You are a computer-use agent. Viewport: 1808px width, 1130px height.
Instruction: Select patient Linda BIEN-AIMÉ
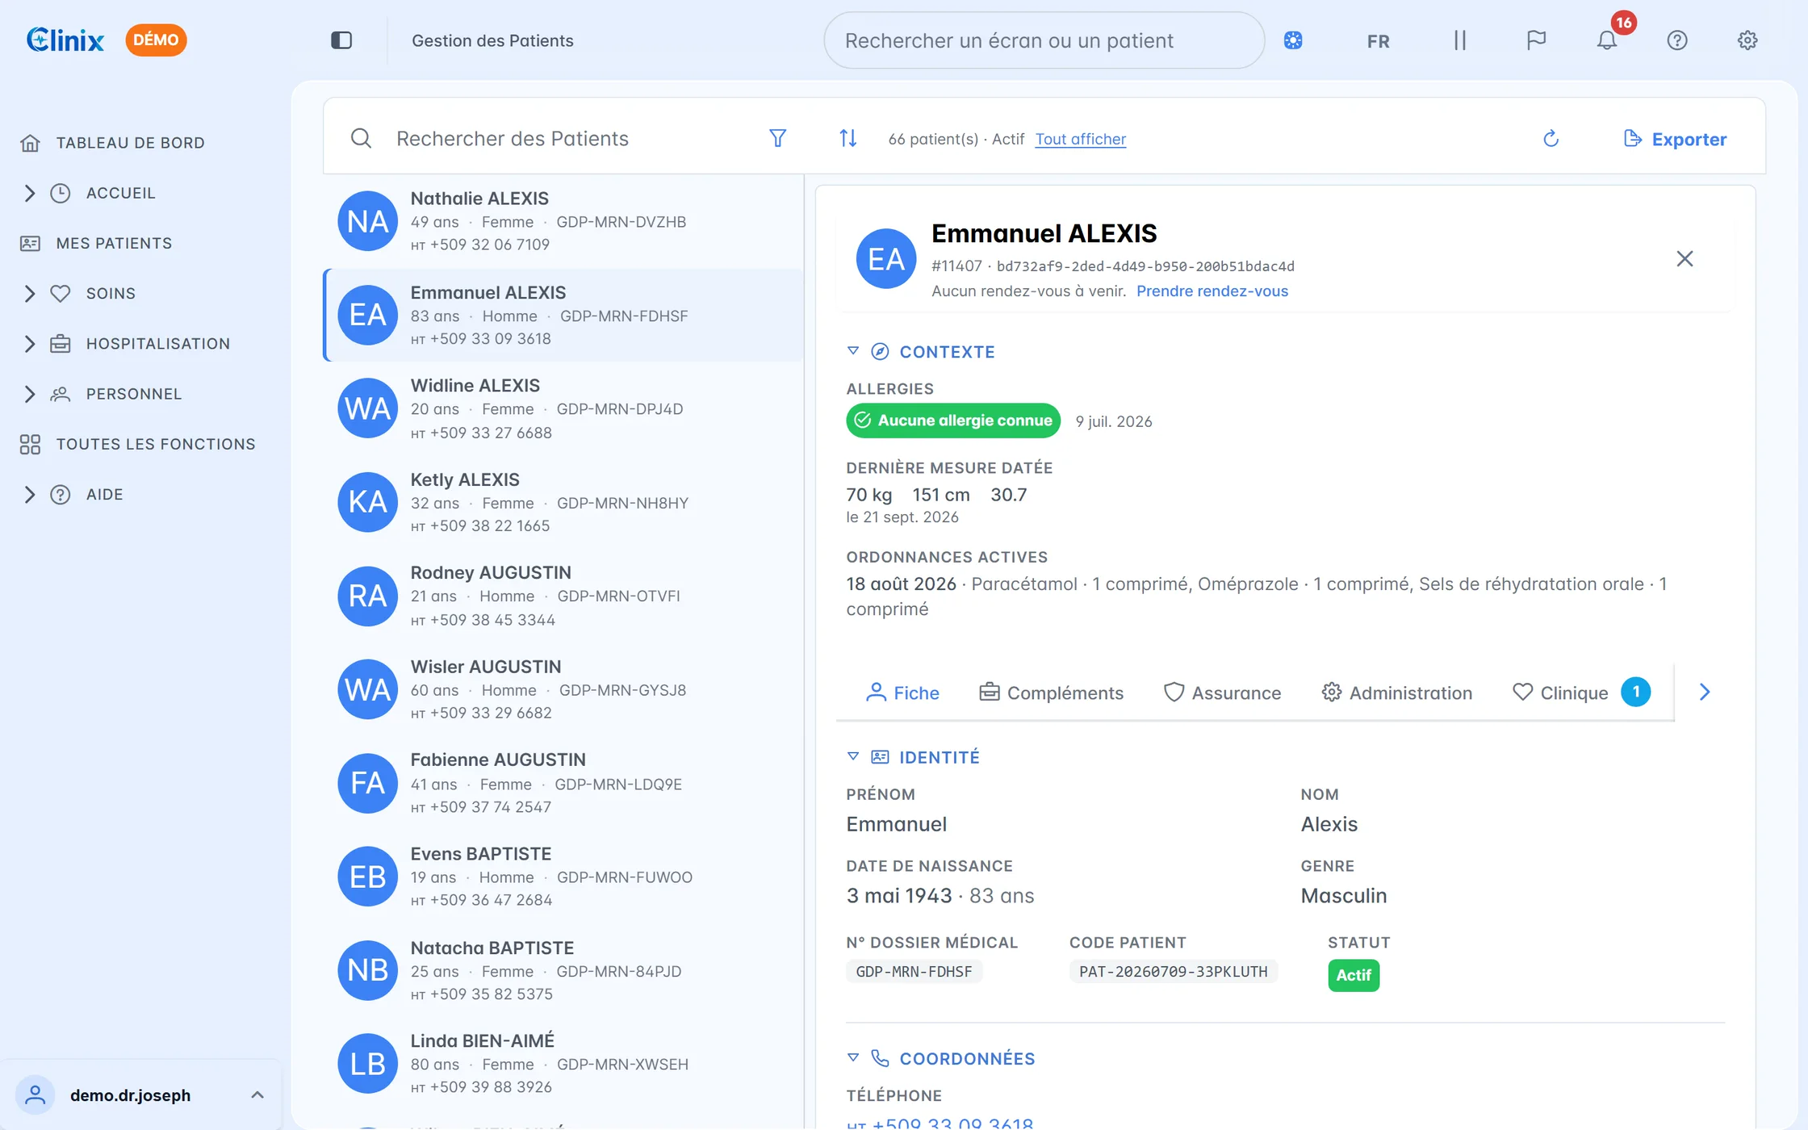pos(563,1064)
